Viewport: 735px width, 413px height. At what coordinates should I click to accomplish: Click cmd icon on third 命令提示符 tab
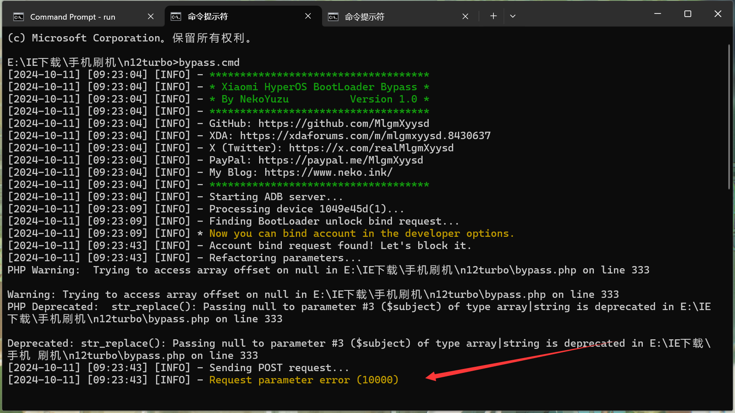coord(333,17)
